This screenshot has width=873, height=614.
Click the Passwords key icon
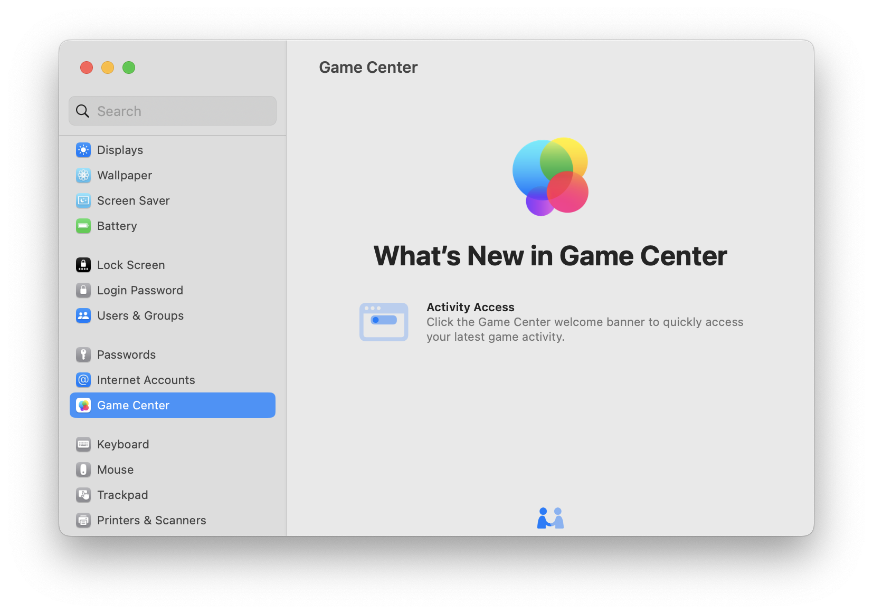point(83,355)
